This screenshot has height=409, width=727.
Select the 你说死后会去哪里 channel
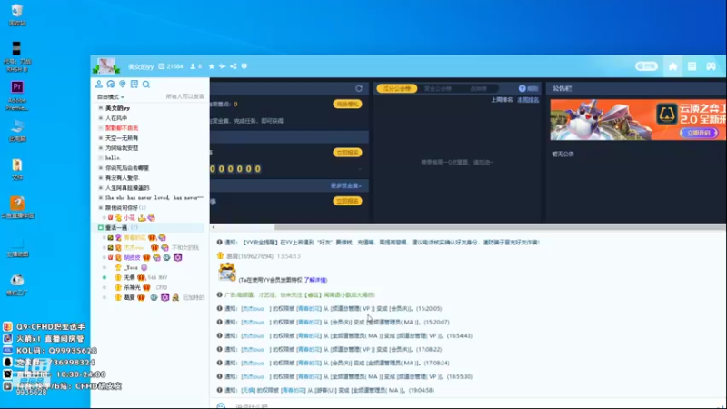pos(127,168)
